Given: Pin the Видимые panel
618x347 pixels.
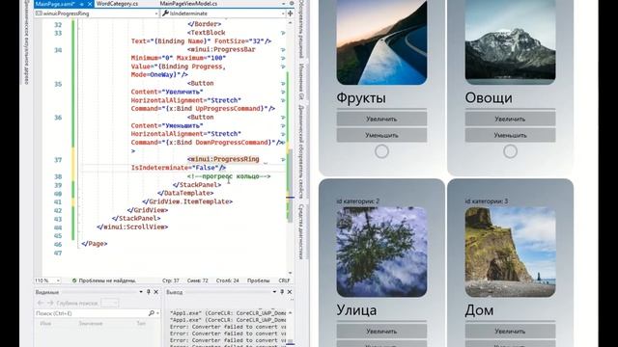Looking at the screenshot, I should pos(149,292).
